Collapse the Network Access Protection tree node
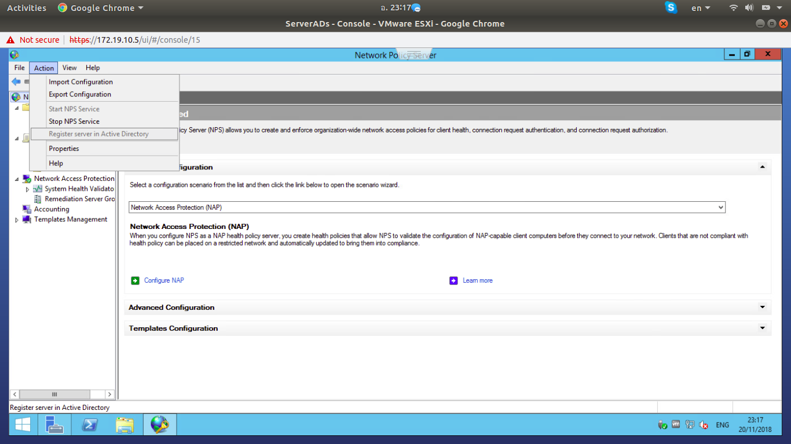 [x=17, y=179]
